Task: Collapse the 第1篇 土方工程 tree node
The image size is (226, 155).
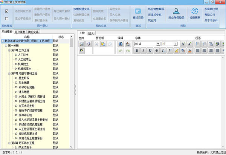Action: [x=9, y=50]
